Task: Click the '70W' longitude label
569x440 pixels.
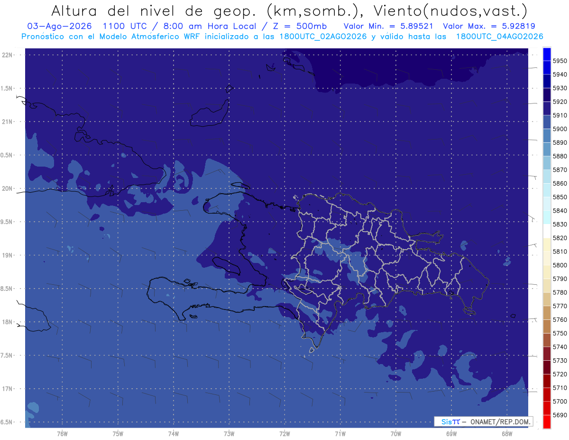Action: point(396,433)
